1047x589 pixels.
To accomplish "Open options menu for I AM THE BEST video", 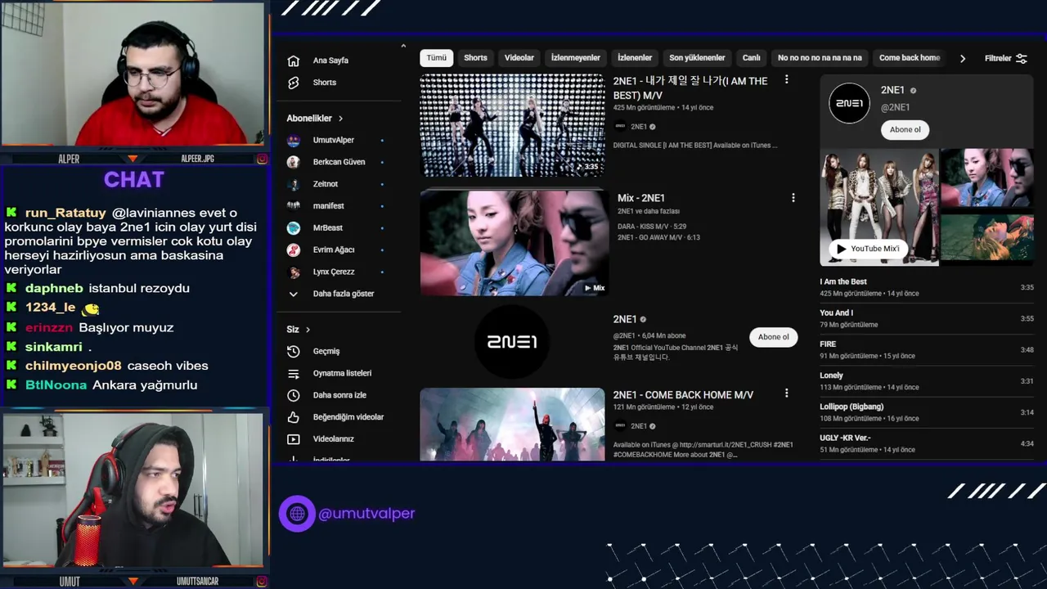I will coord(786,79).
